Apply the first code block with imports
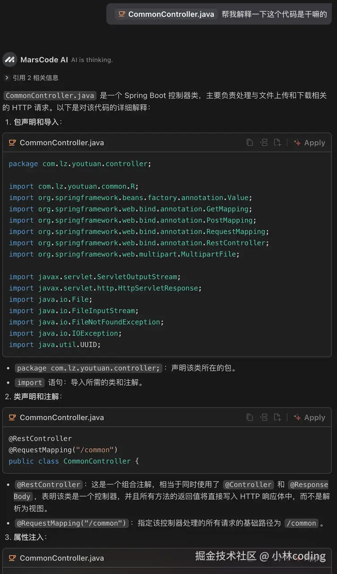This screenshot has height=574, width=337. coord(310,143)
